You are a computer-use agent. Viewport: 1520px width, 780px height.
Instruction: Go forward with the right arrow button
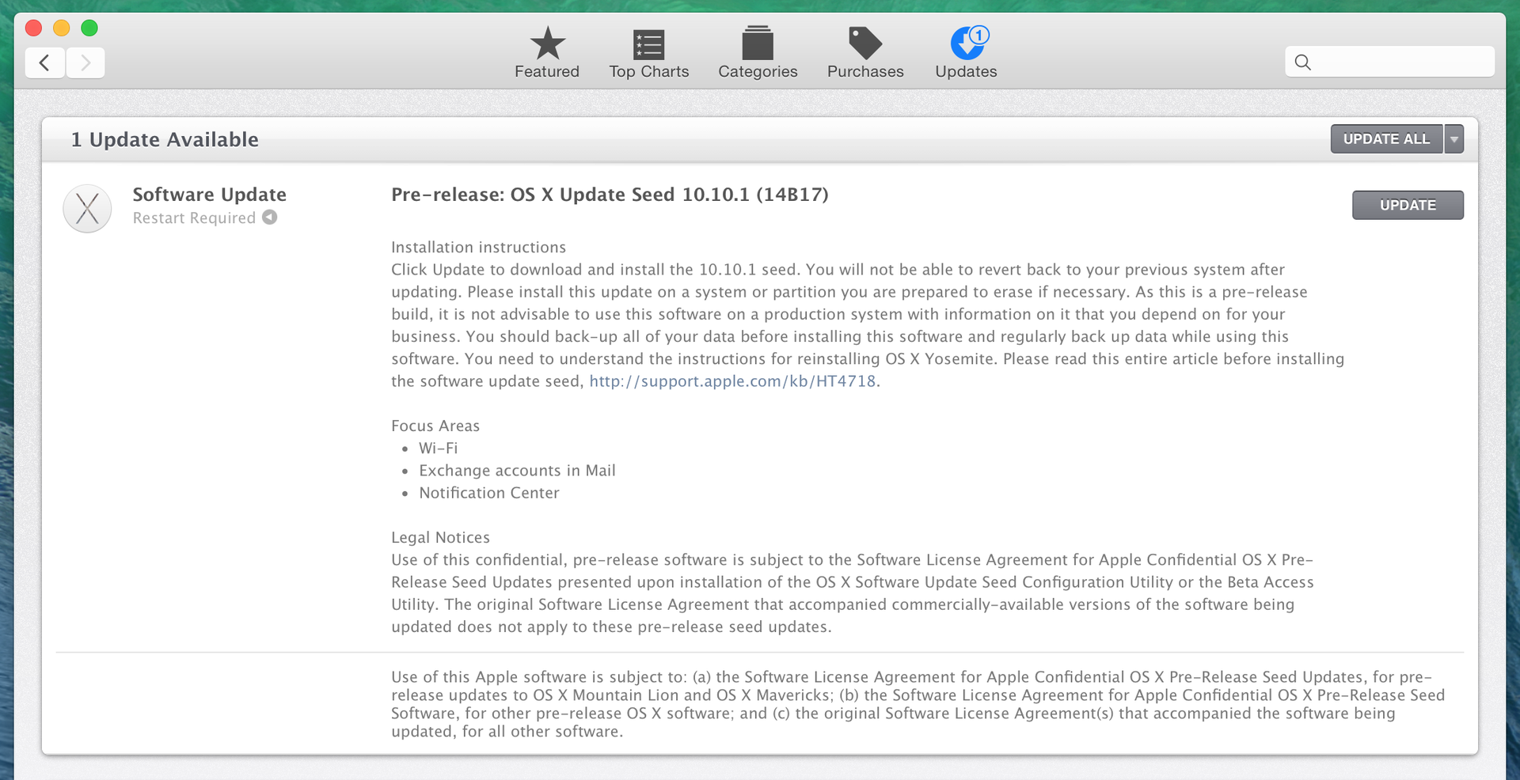(x=85, y=62)
